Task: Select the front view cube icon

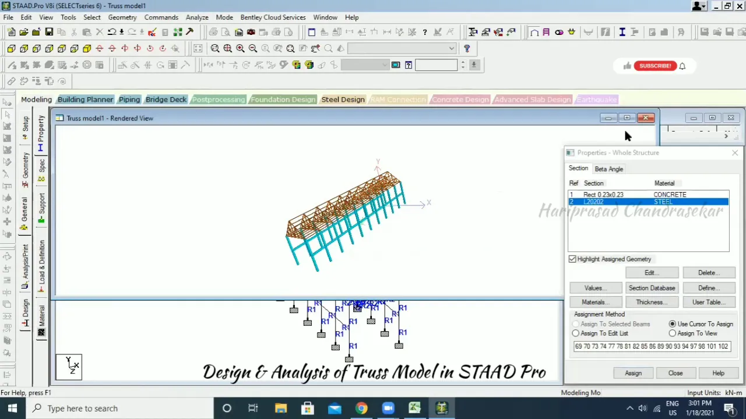Action: [11, 48]
